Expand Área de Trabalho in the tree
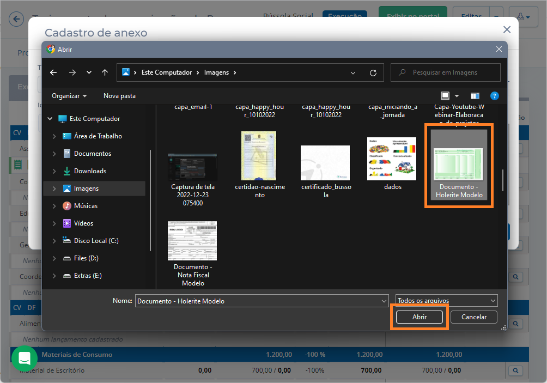The height and width of the screenshot is (383, 547). click(54, 136)
